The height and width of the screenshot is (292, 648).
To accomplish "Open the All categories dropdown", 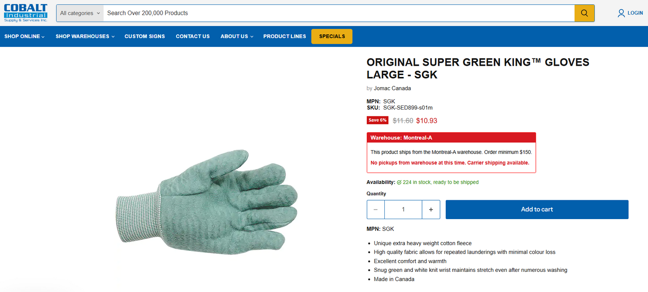I will tap(79, 13).
